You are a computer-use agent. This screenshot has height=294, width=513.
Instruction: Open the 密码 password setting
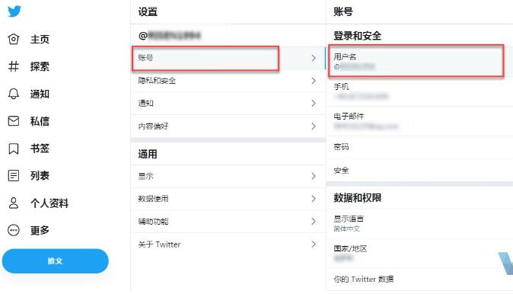click(419, 147)
